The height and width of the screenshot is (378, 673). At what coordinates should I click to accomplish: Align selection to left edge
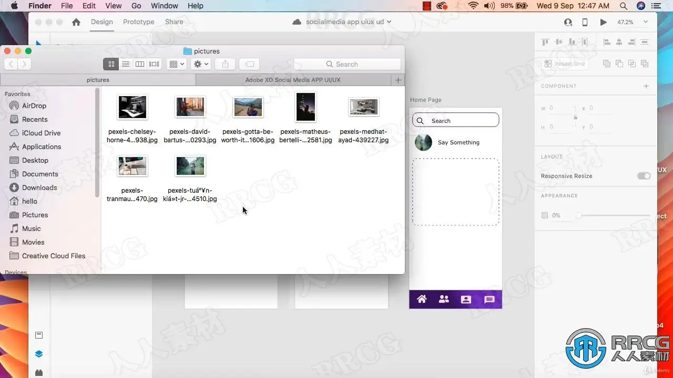tap(607, 42)
